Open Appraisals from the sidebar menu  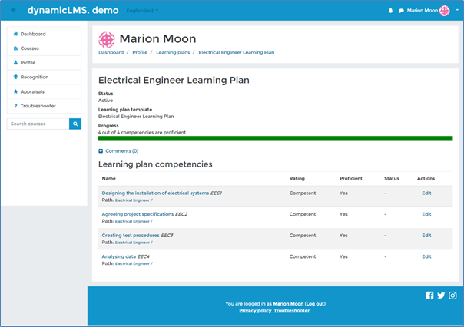(44, 91)
